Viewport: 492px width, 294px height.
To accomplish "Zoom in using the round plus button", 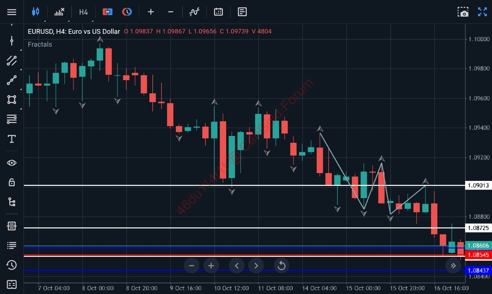I will 211,266.
